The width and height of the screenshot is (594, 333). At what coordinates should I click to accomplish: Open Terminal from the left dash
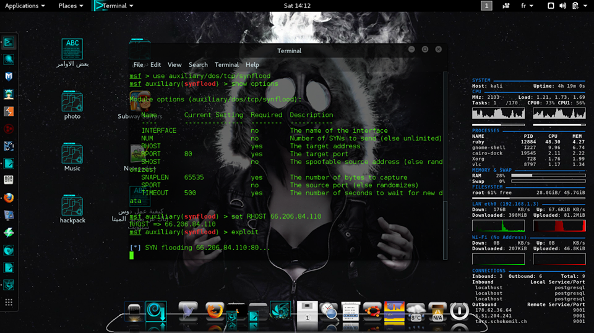tap(8, 42)
